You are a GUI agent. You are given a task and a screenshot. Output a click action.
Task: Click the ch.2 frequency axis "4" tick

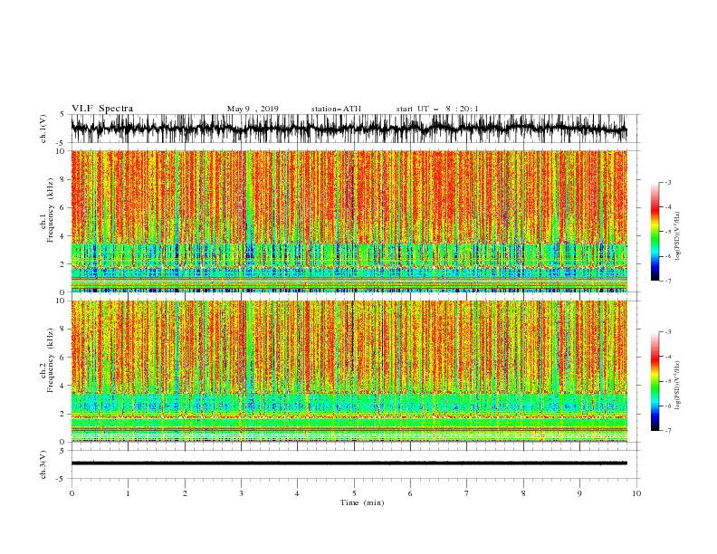[x=63, y=386]
